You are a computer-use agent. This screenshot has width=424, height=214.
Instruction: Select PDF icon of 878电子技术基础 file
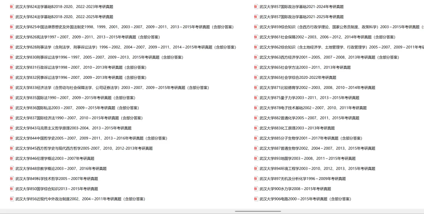pos(256,108)
